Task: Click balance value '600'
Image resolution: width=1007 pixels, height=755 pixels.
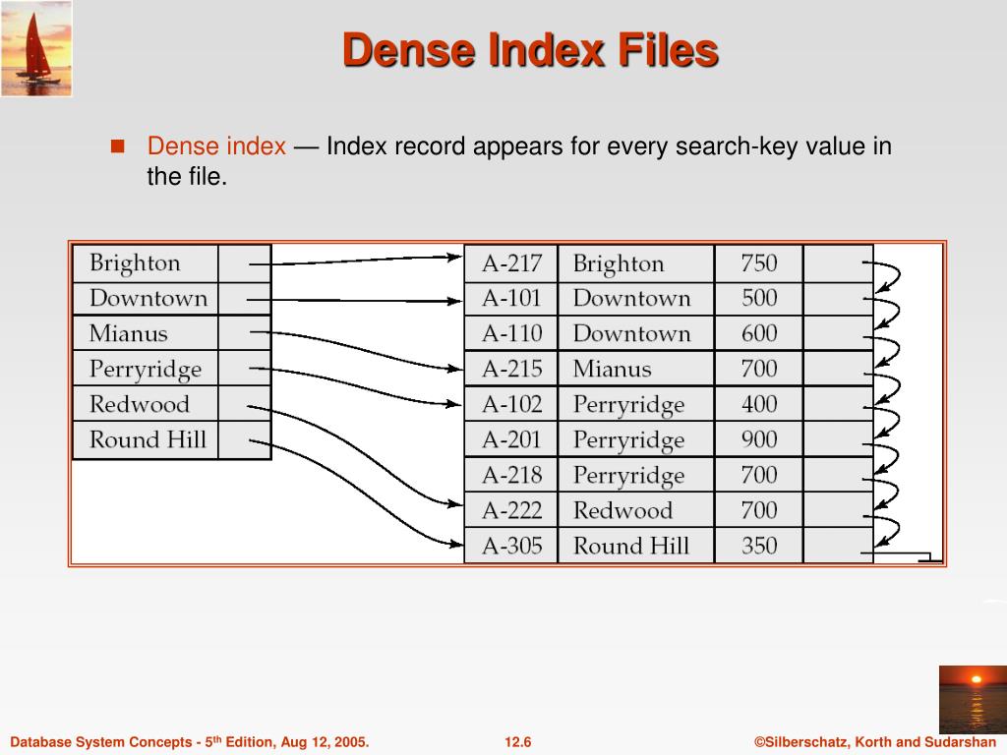Action: 759,333
